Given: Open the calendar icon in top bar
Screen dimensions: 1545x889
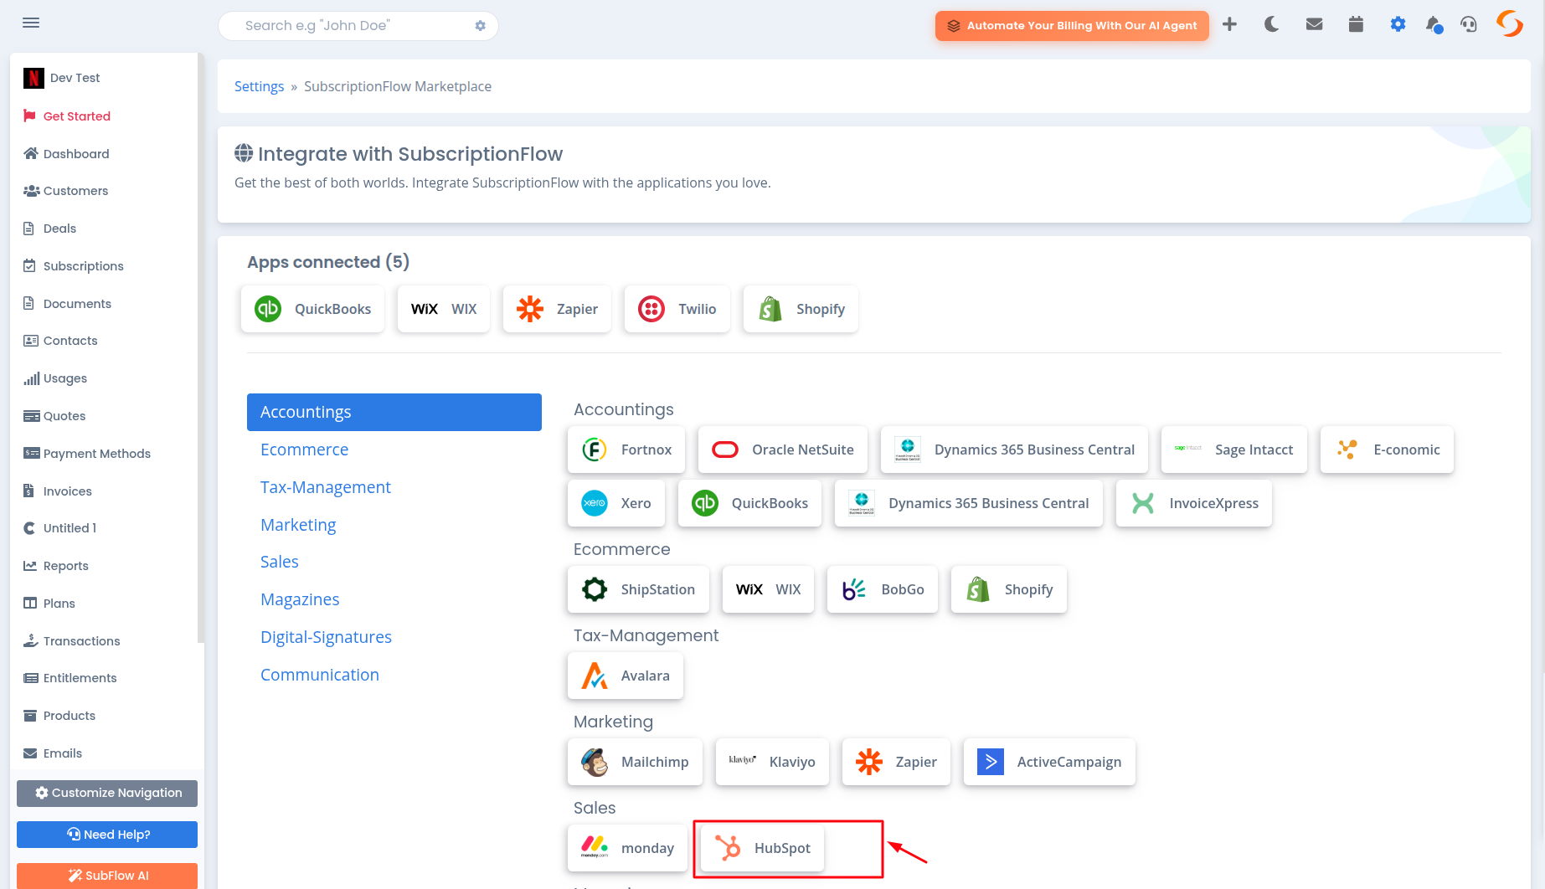Looking at the screenshot, I should pos(1356,24).
